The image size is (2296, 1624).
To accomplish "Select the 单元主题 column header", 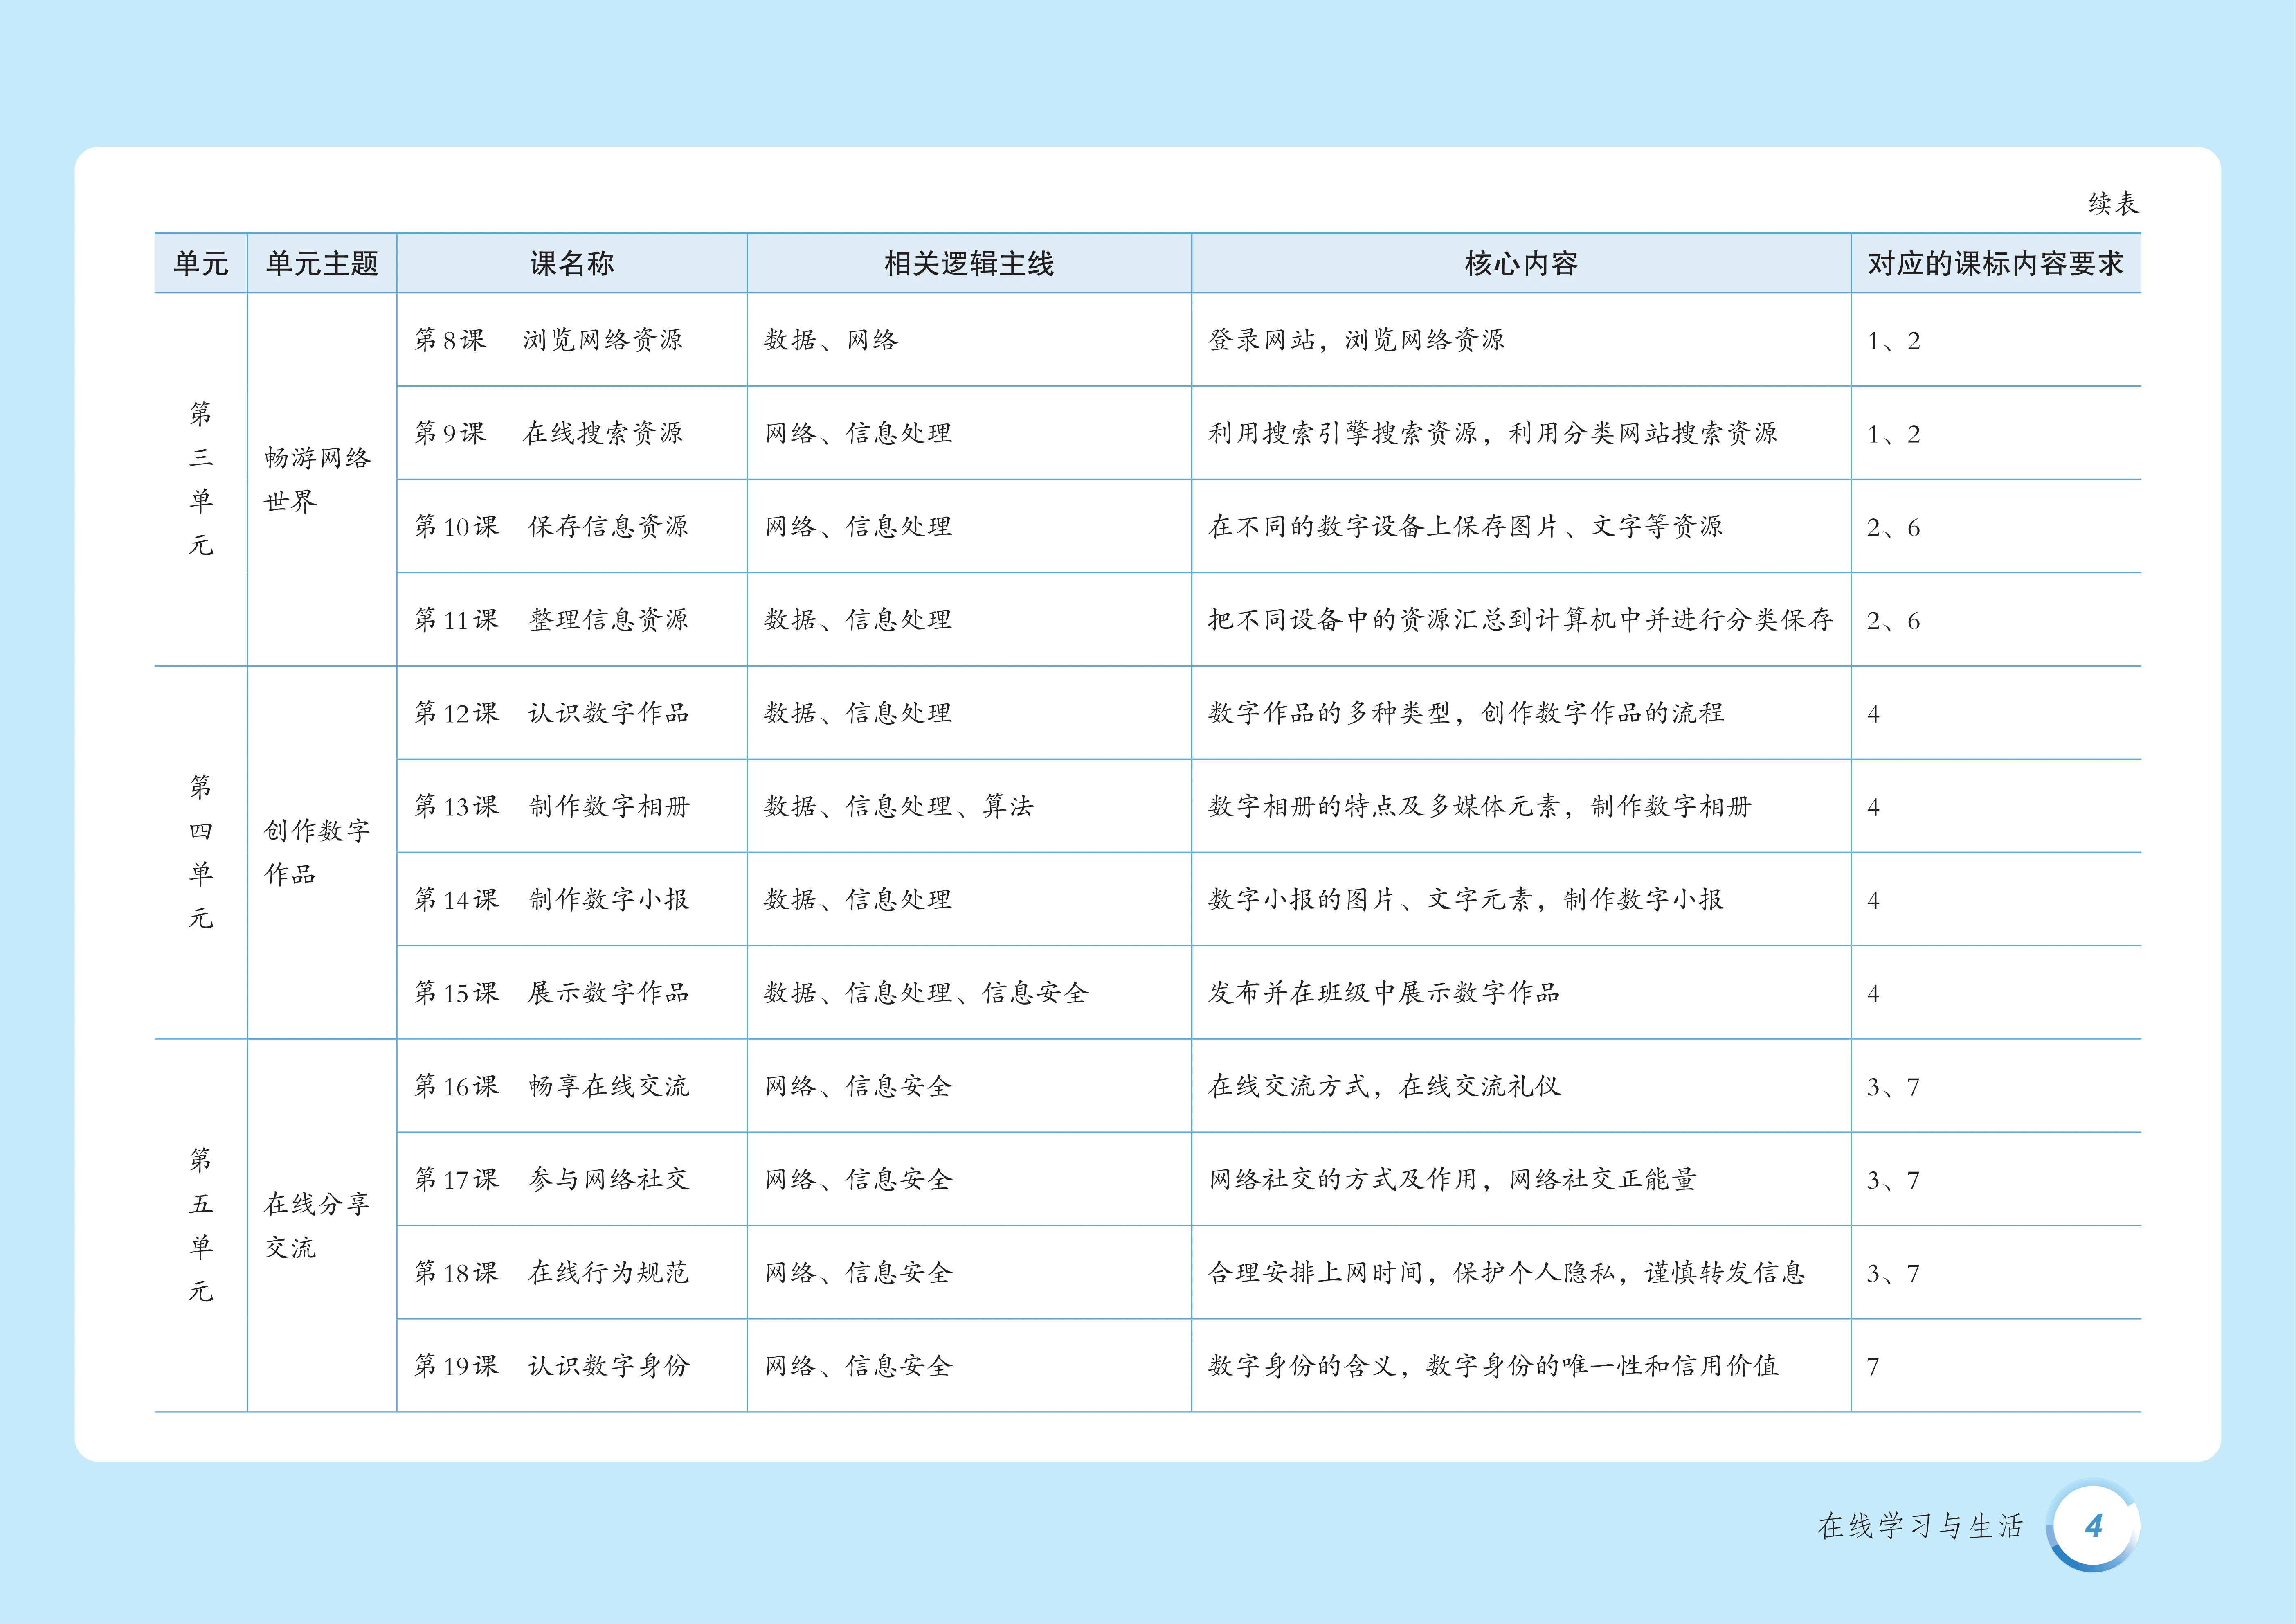I will click(x=322, y=264).
